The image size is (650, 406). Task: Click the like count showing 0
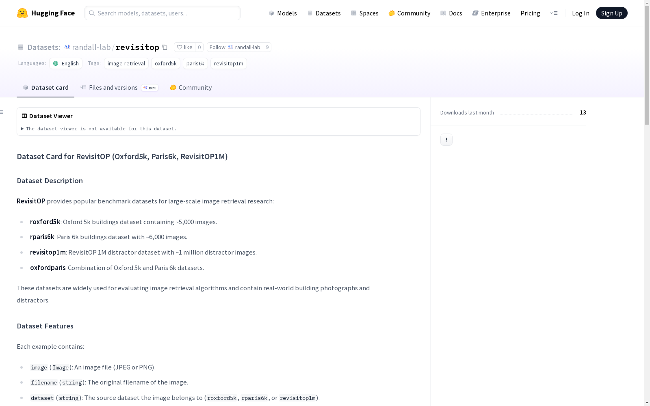199,47
